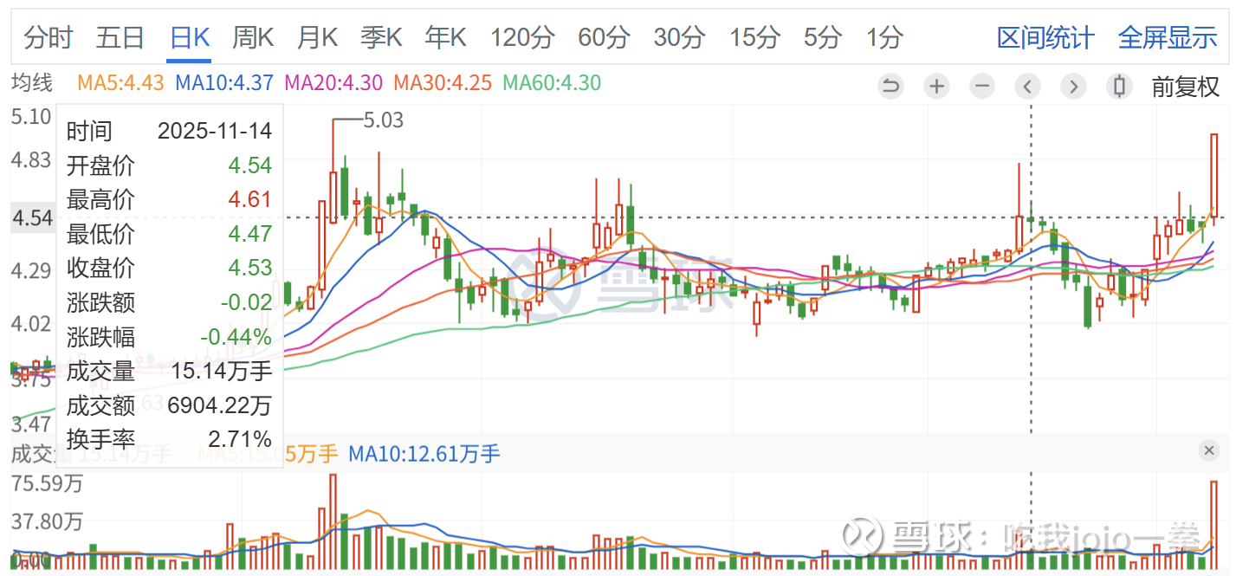This screenshot has width=1236, height=576.
Task: Move chart right with the chevron icon
Action: click(x=1073, y=86)
